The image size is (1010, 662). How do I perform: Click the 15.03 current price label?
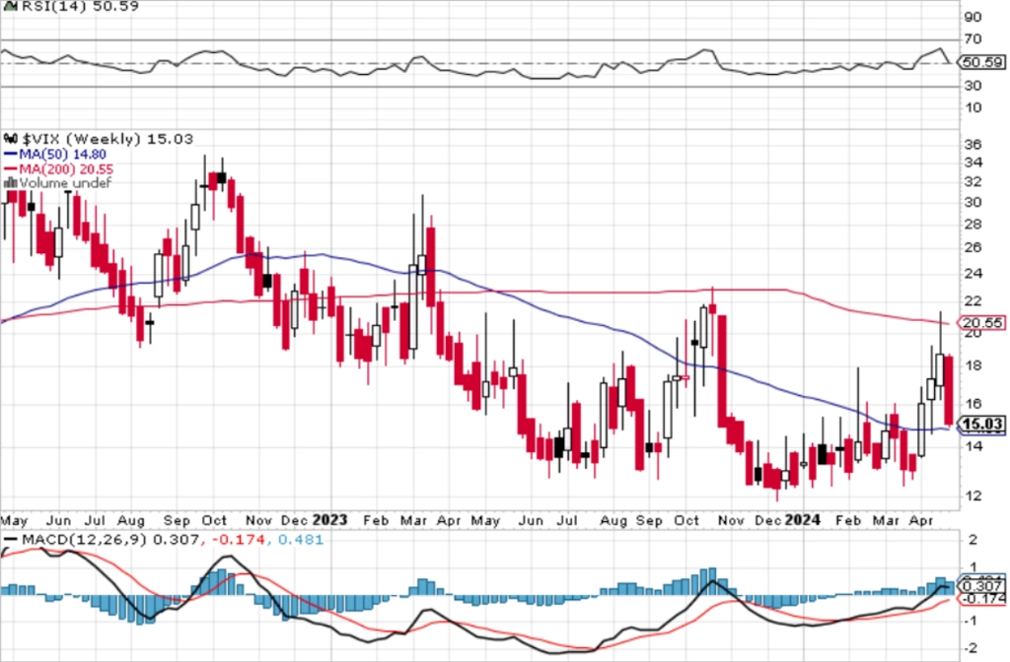tap(981, 424)
